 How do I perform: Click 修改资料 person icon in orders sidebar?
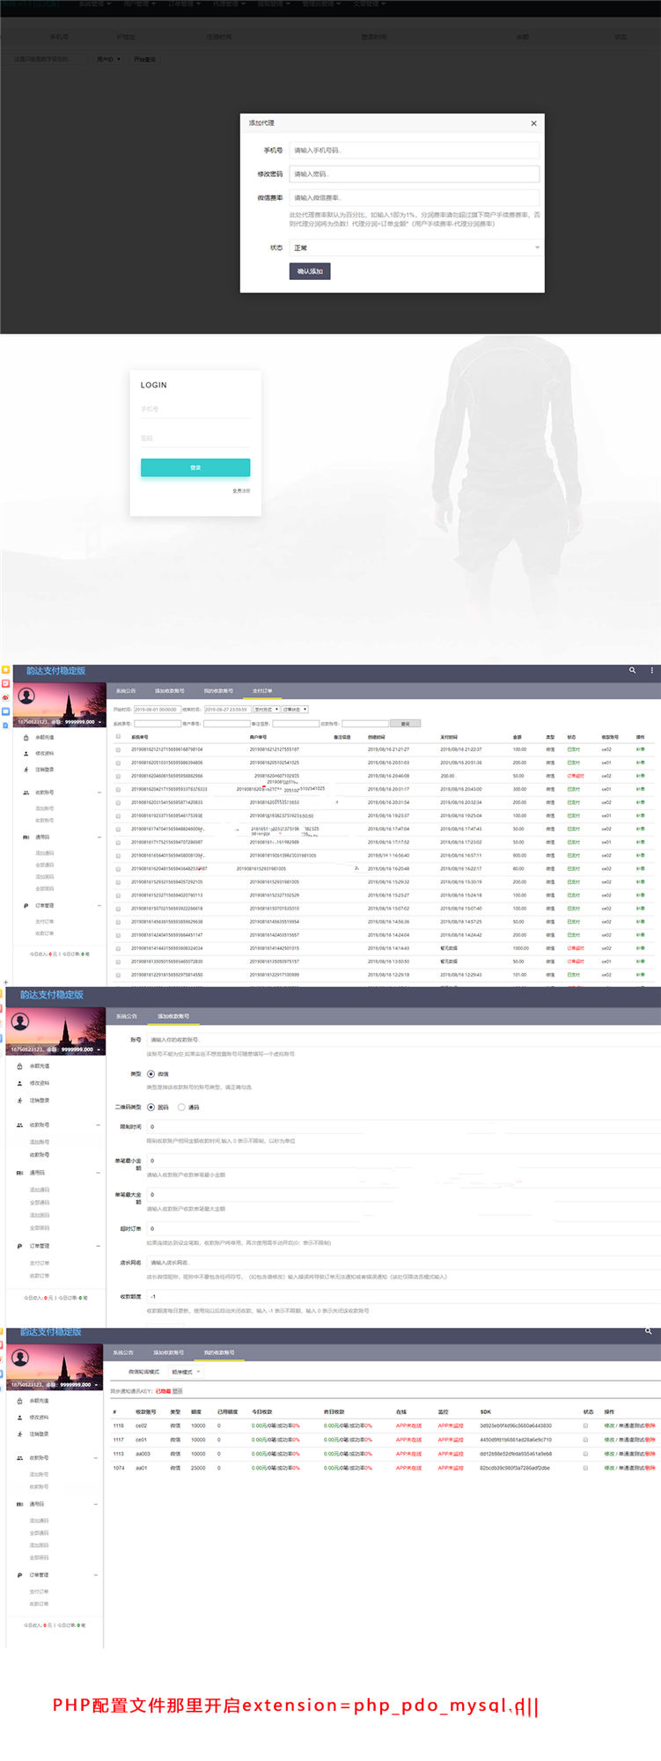pos(26,754)
